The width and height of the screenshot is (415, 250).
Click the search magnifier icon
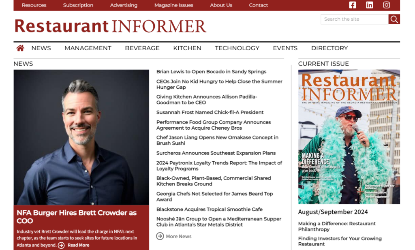coord(394,19)
